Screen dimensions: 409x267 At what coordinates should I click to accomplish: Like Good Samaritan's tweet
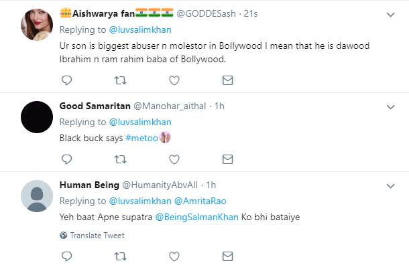tap(174, 159)
